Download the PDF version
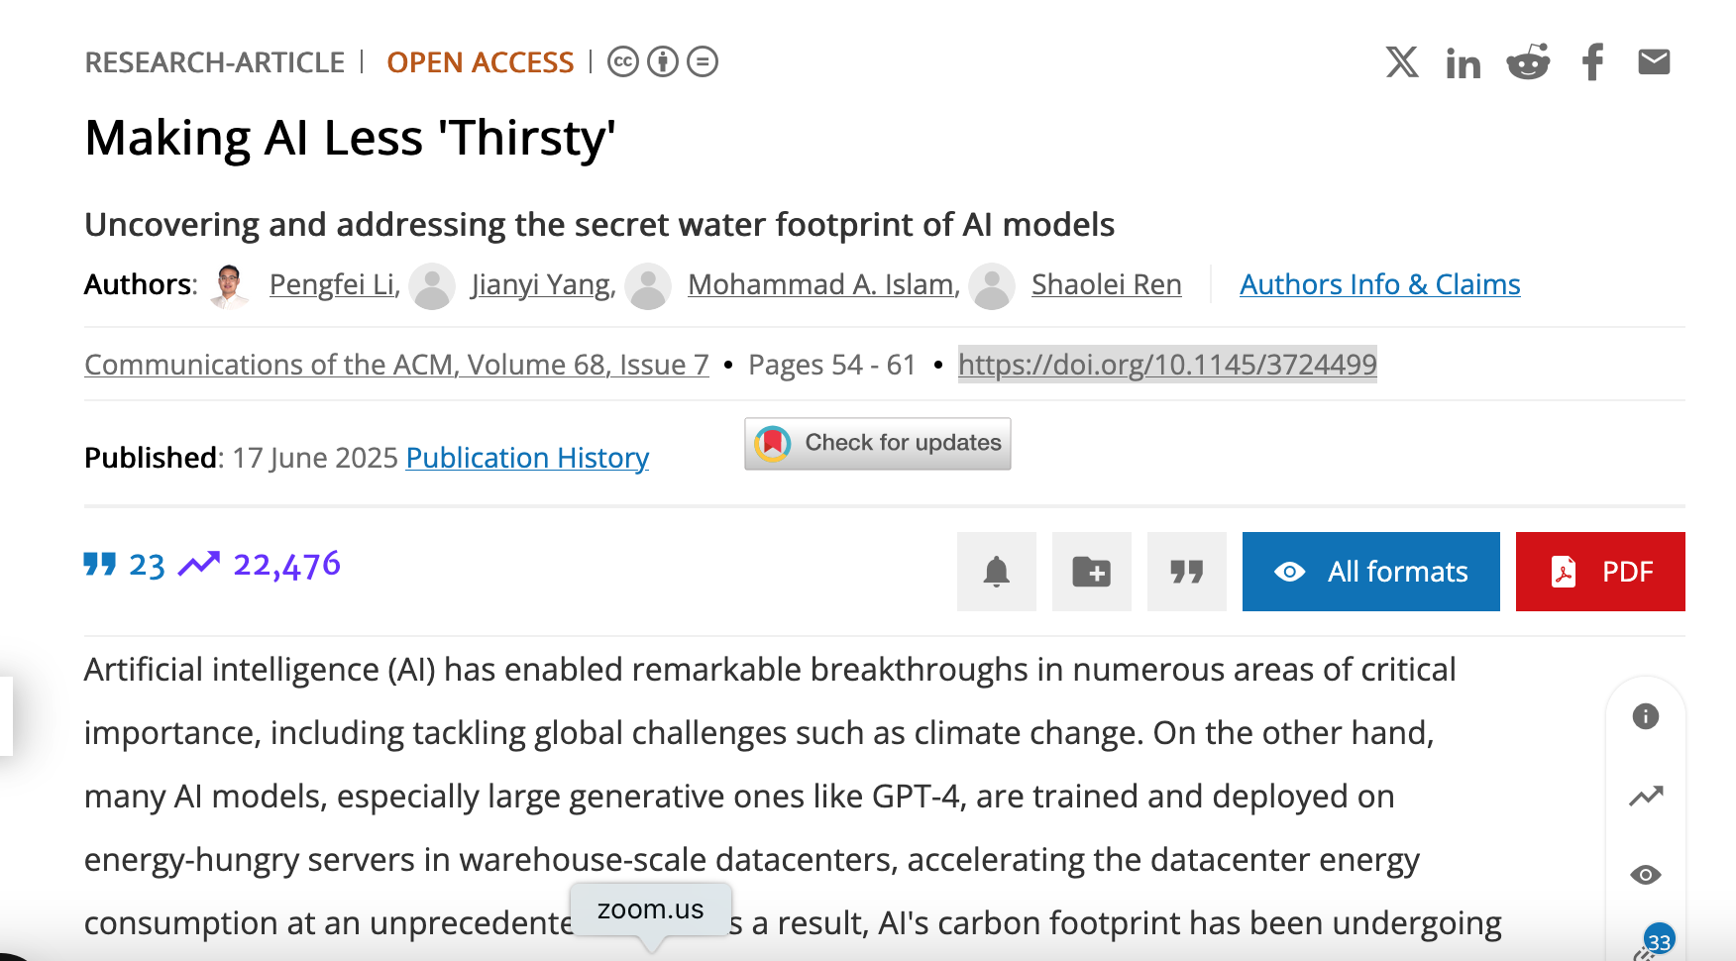This screenshot has width=1736, height=961. [x=1600, y=572]
